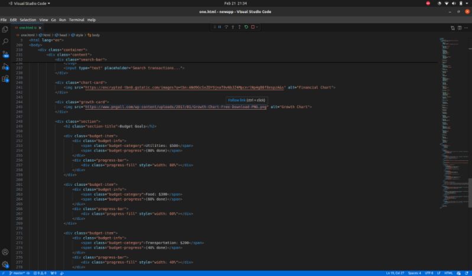
Task: Open the View menu
Action: pyautogui.click(x=44, y=20)
